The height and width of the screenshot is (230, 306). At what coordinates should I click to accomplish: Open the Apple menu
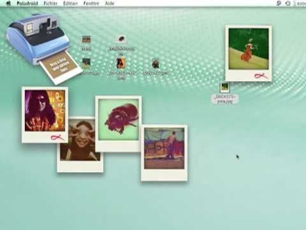[x=8, y=3]
